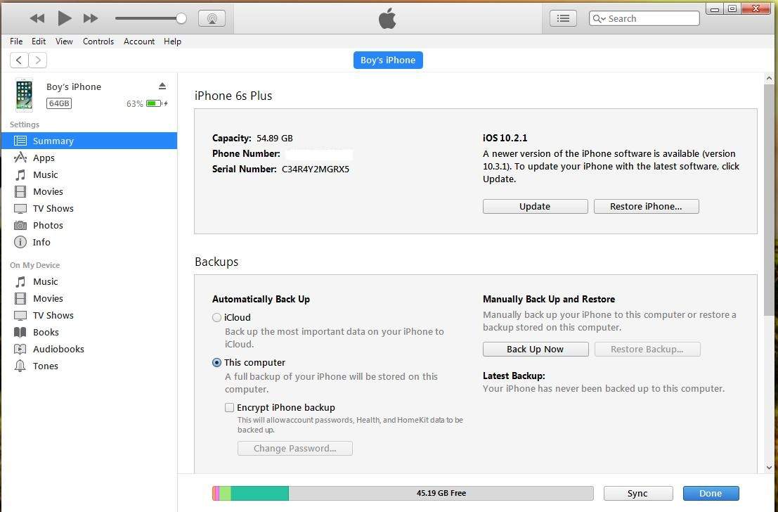Image resolution: width=778 pixels, height=512 pixels.
Task: Select the iCloud backup radio button
Action: 217,317
